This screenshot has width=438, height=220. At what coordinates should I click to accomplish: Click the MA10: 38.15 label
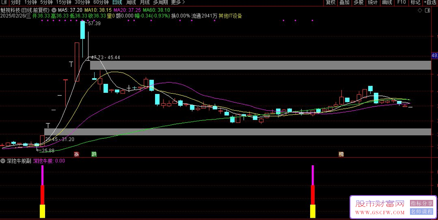pyautogui.click(x=98, y=11)
